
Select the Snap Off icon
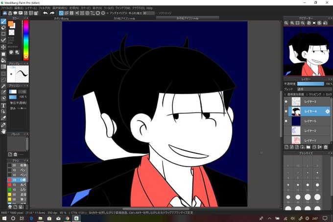61,13
